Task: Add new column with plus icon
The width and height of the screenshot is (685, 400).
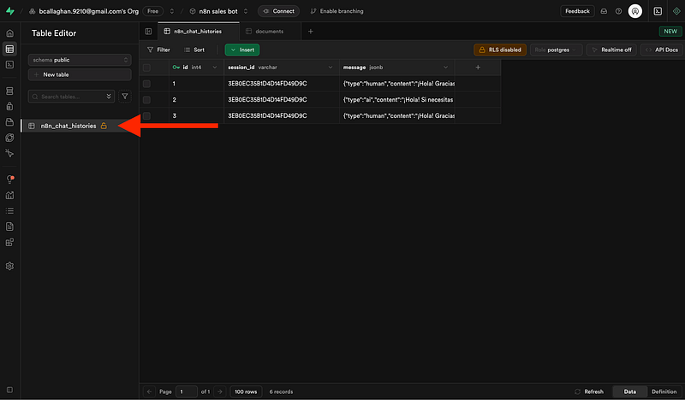Action: pyautogui.click(x=478, y=67)
